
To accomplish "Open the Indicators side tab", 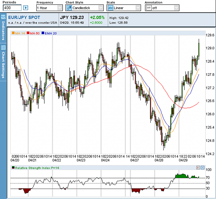I will pos(3,27).
